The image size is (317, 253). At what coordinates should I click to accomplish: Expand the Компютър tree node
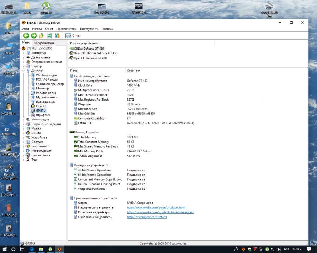[23, 53]
